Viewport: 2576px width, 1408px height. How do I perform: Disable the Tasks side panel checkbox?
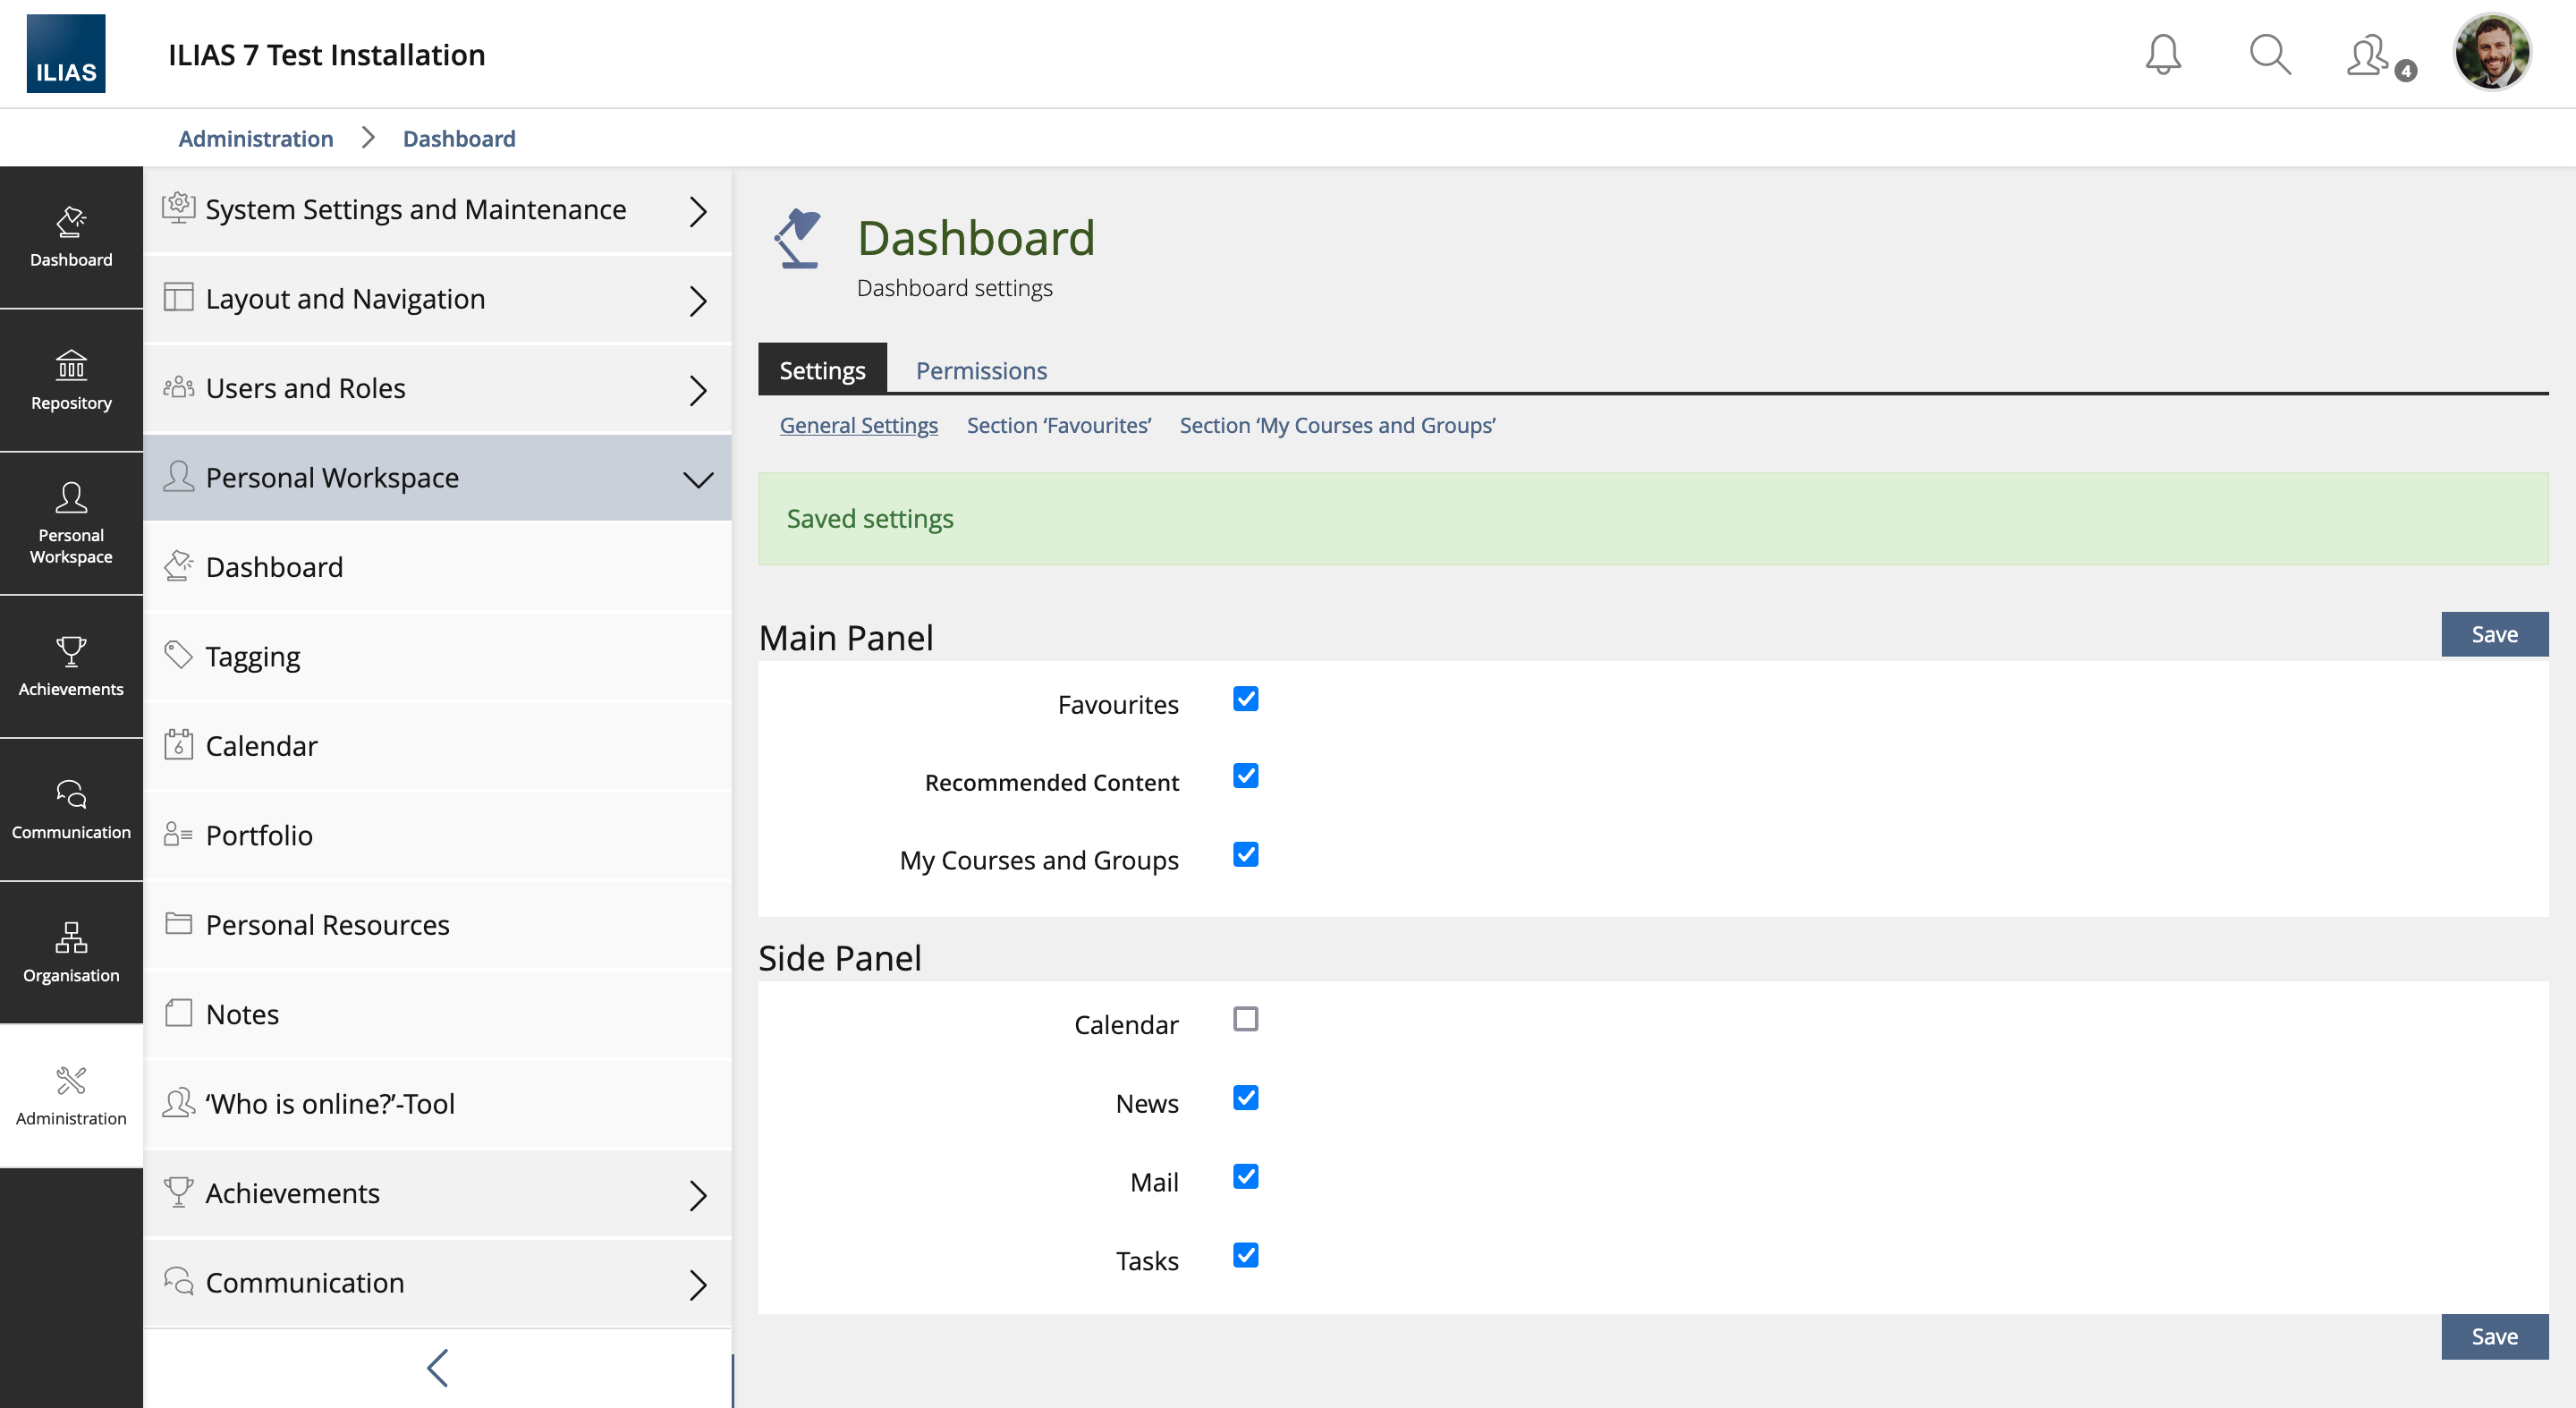1245,1255
